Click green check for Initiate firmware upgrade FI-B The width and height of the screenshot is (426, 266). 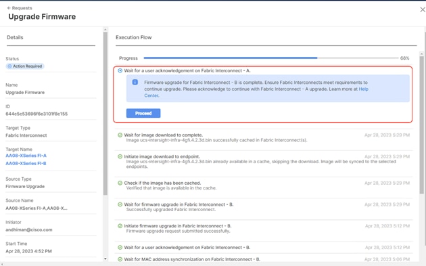120,226
